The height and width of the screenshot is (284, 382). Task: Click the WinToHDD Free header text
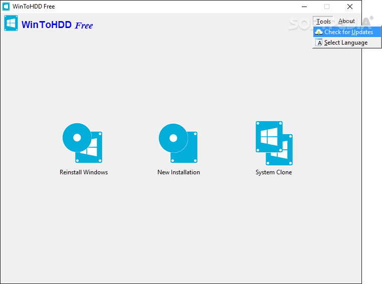click(57, 25)
